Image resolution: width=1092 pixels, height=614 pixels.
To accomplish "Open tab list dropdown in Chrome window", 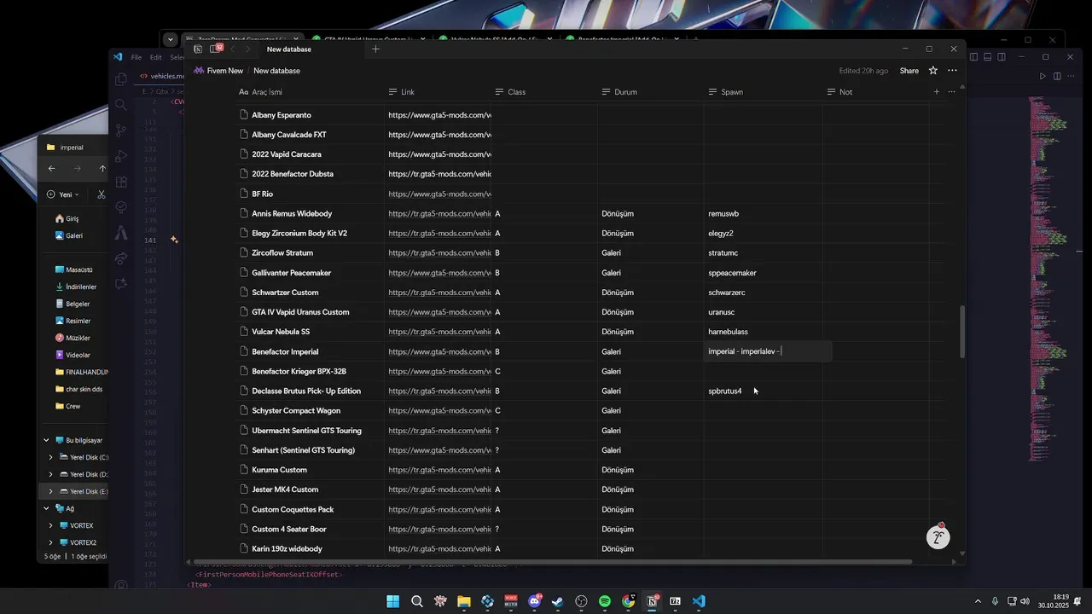I will tap(171, 39).
